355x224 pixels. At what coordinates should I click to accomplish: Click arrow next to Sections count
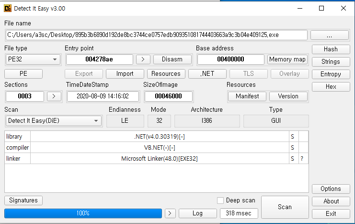(54, 96)
